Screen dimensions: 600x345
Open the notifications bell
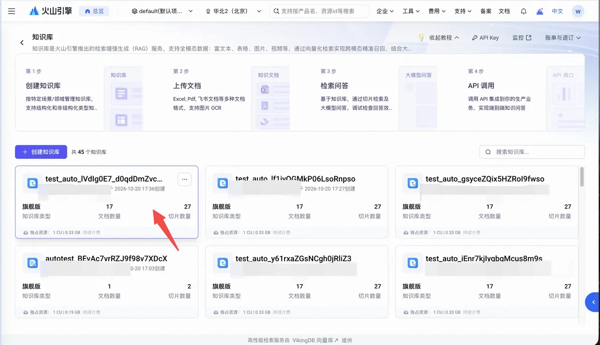pos(524,11)
